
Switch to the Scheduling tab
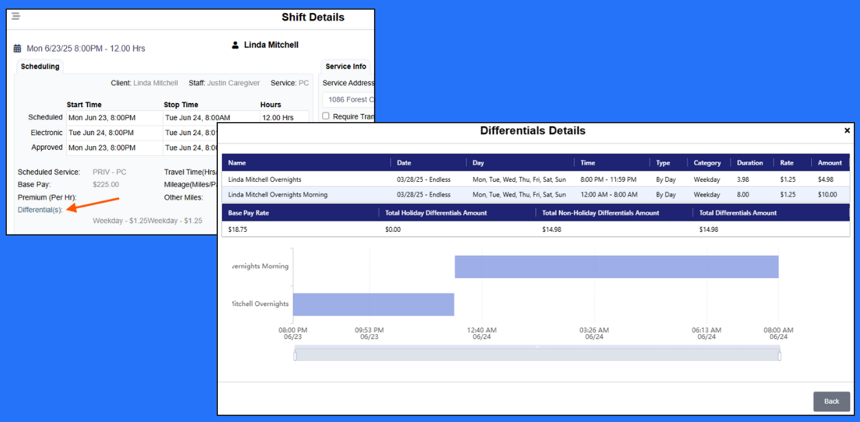(39, 66)
